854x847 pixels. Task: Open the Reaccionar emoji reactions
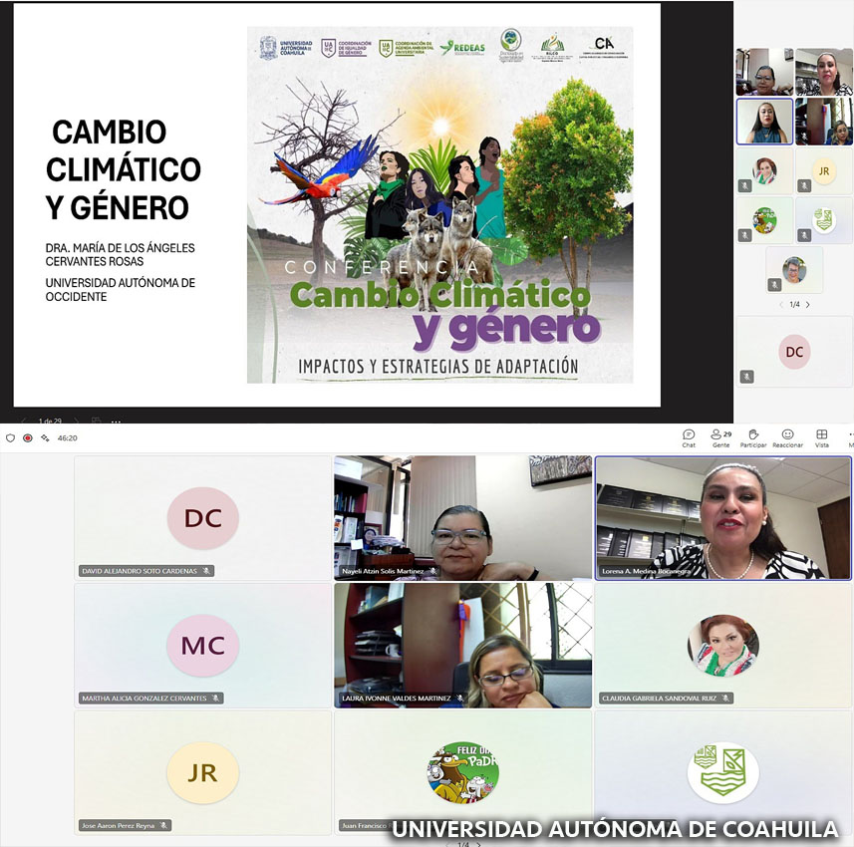pyautogui.click(x=787, y=435)
